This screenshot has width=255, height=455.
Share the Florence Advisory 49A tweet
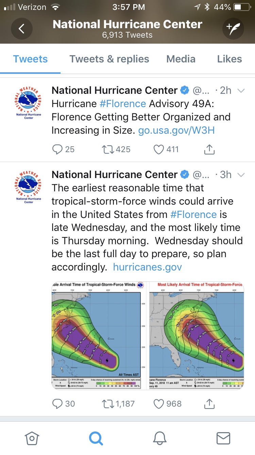click(209, 149)
